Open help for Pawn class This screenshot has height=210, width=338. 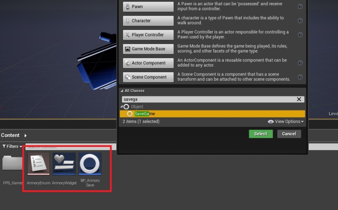[300, 6]
